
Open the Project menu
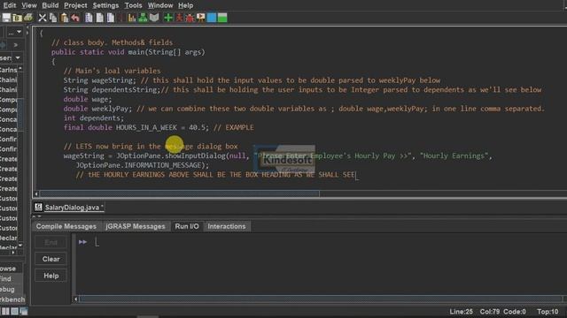coord(75,5)
